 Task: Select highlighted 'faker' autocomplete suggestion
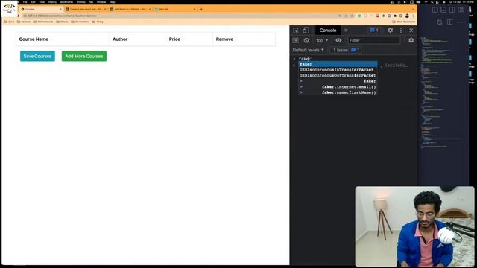[338, 64]
